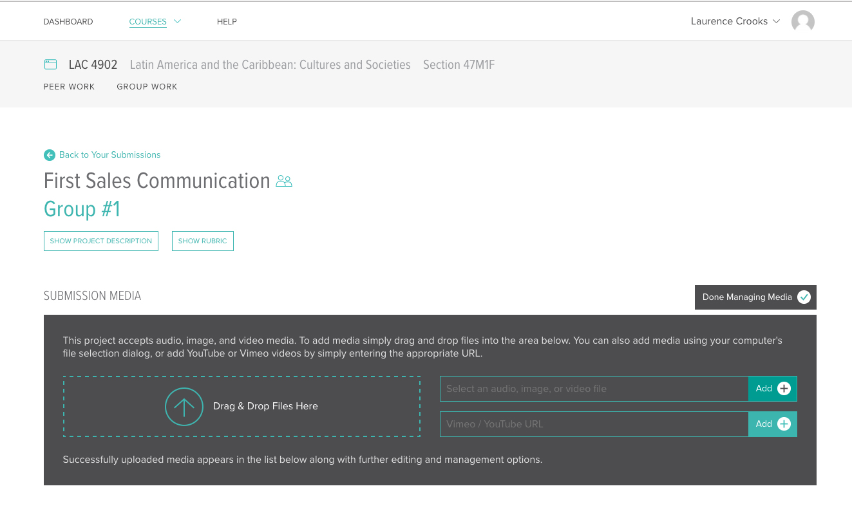Click the group members icon next to title
Image resolution: width=852 pixels, height=513 pixels.
click(x=284, y=182)
